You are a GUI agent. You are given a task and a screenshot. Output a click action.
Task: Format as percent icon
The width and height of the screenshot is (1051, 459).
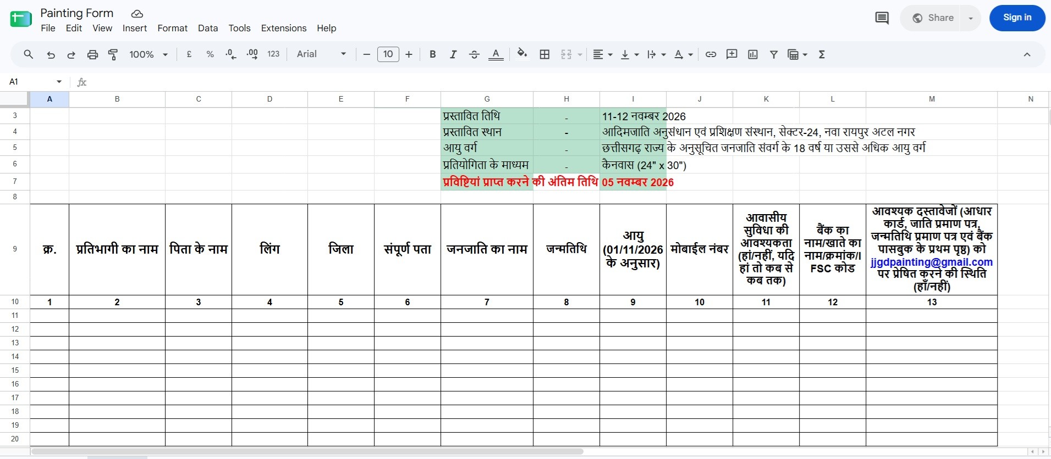point(210,54)
